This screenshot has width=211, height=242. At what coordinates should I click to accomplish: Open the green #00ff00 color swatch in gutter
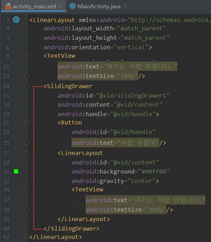16,171
